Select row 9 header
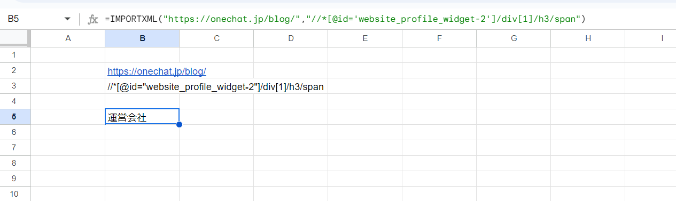The height and width of the screenshot is (201, 676). click(15, 179)
